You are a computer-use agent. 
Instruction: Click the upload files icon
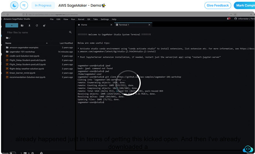(x=30, y=25)
